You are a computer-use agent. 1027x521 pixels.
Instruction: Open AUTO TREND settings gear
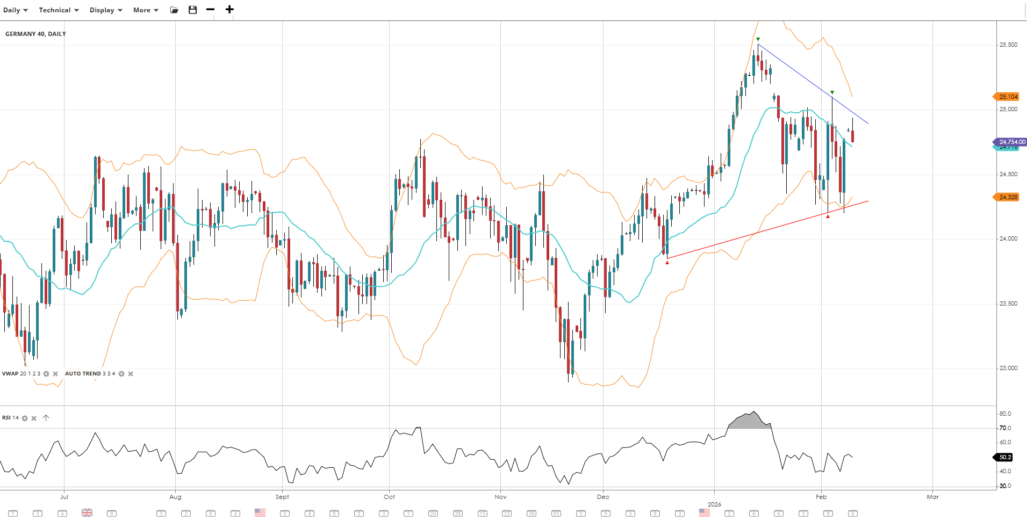[x=121, y=374]
